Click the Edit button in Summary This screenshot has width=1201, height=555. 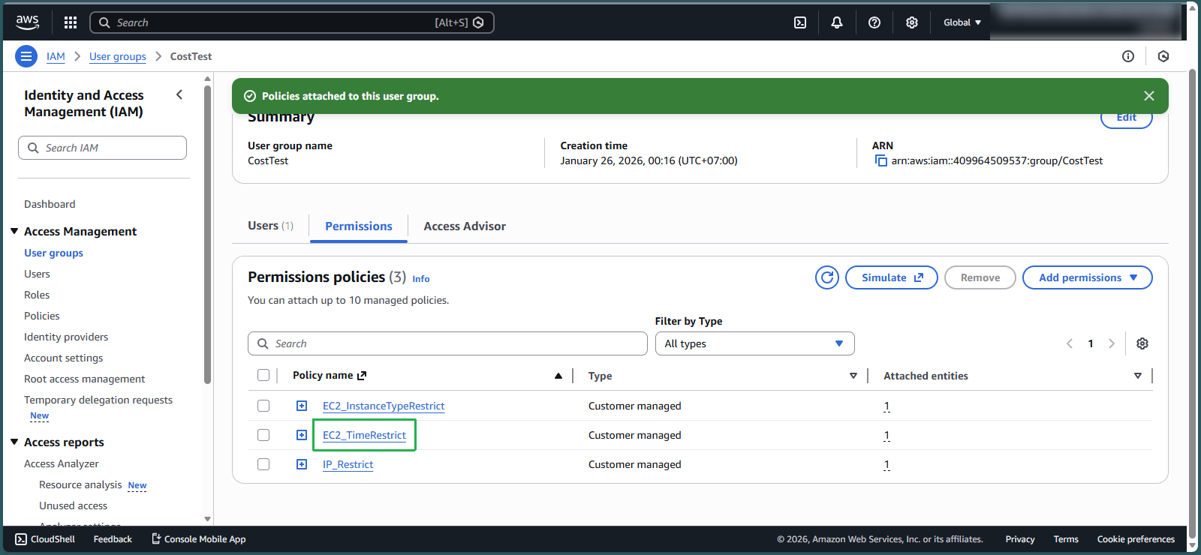coord(1127,118)
